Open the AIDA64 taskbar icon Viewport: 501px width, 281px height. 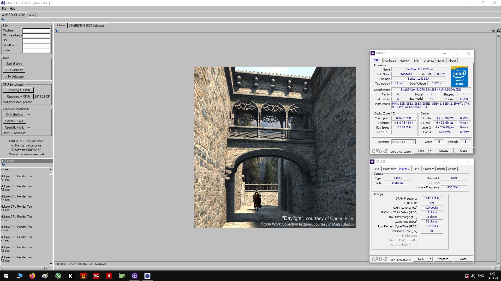click(x=96, y=276)
